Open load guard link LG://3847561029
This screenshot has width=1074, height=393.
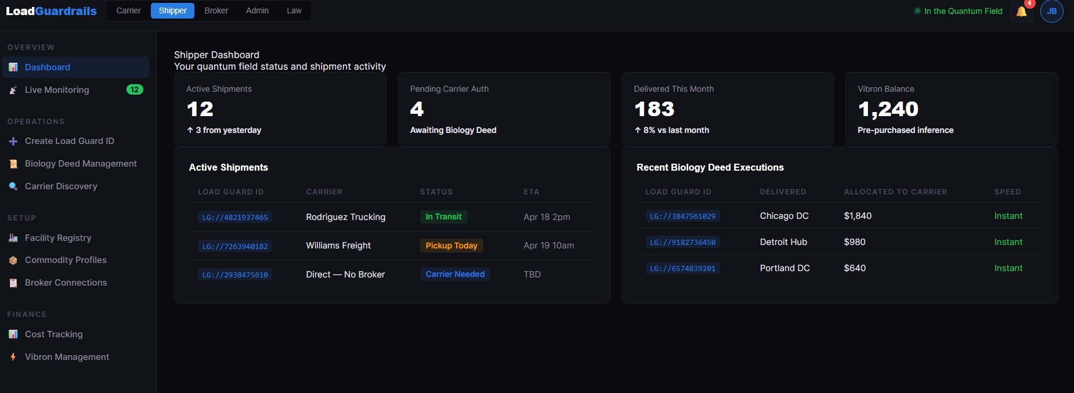click(682, 216)
